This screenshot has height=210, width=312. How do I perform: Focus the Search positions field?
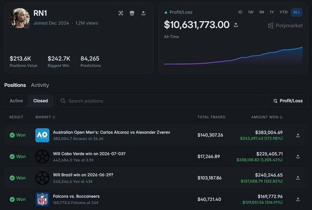(161, 101)
